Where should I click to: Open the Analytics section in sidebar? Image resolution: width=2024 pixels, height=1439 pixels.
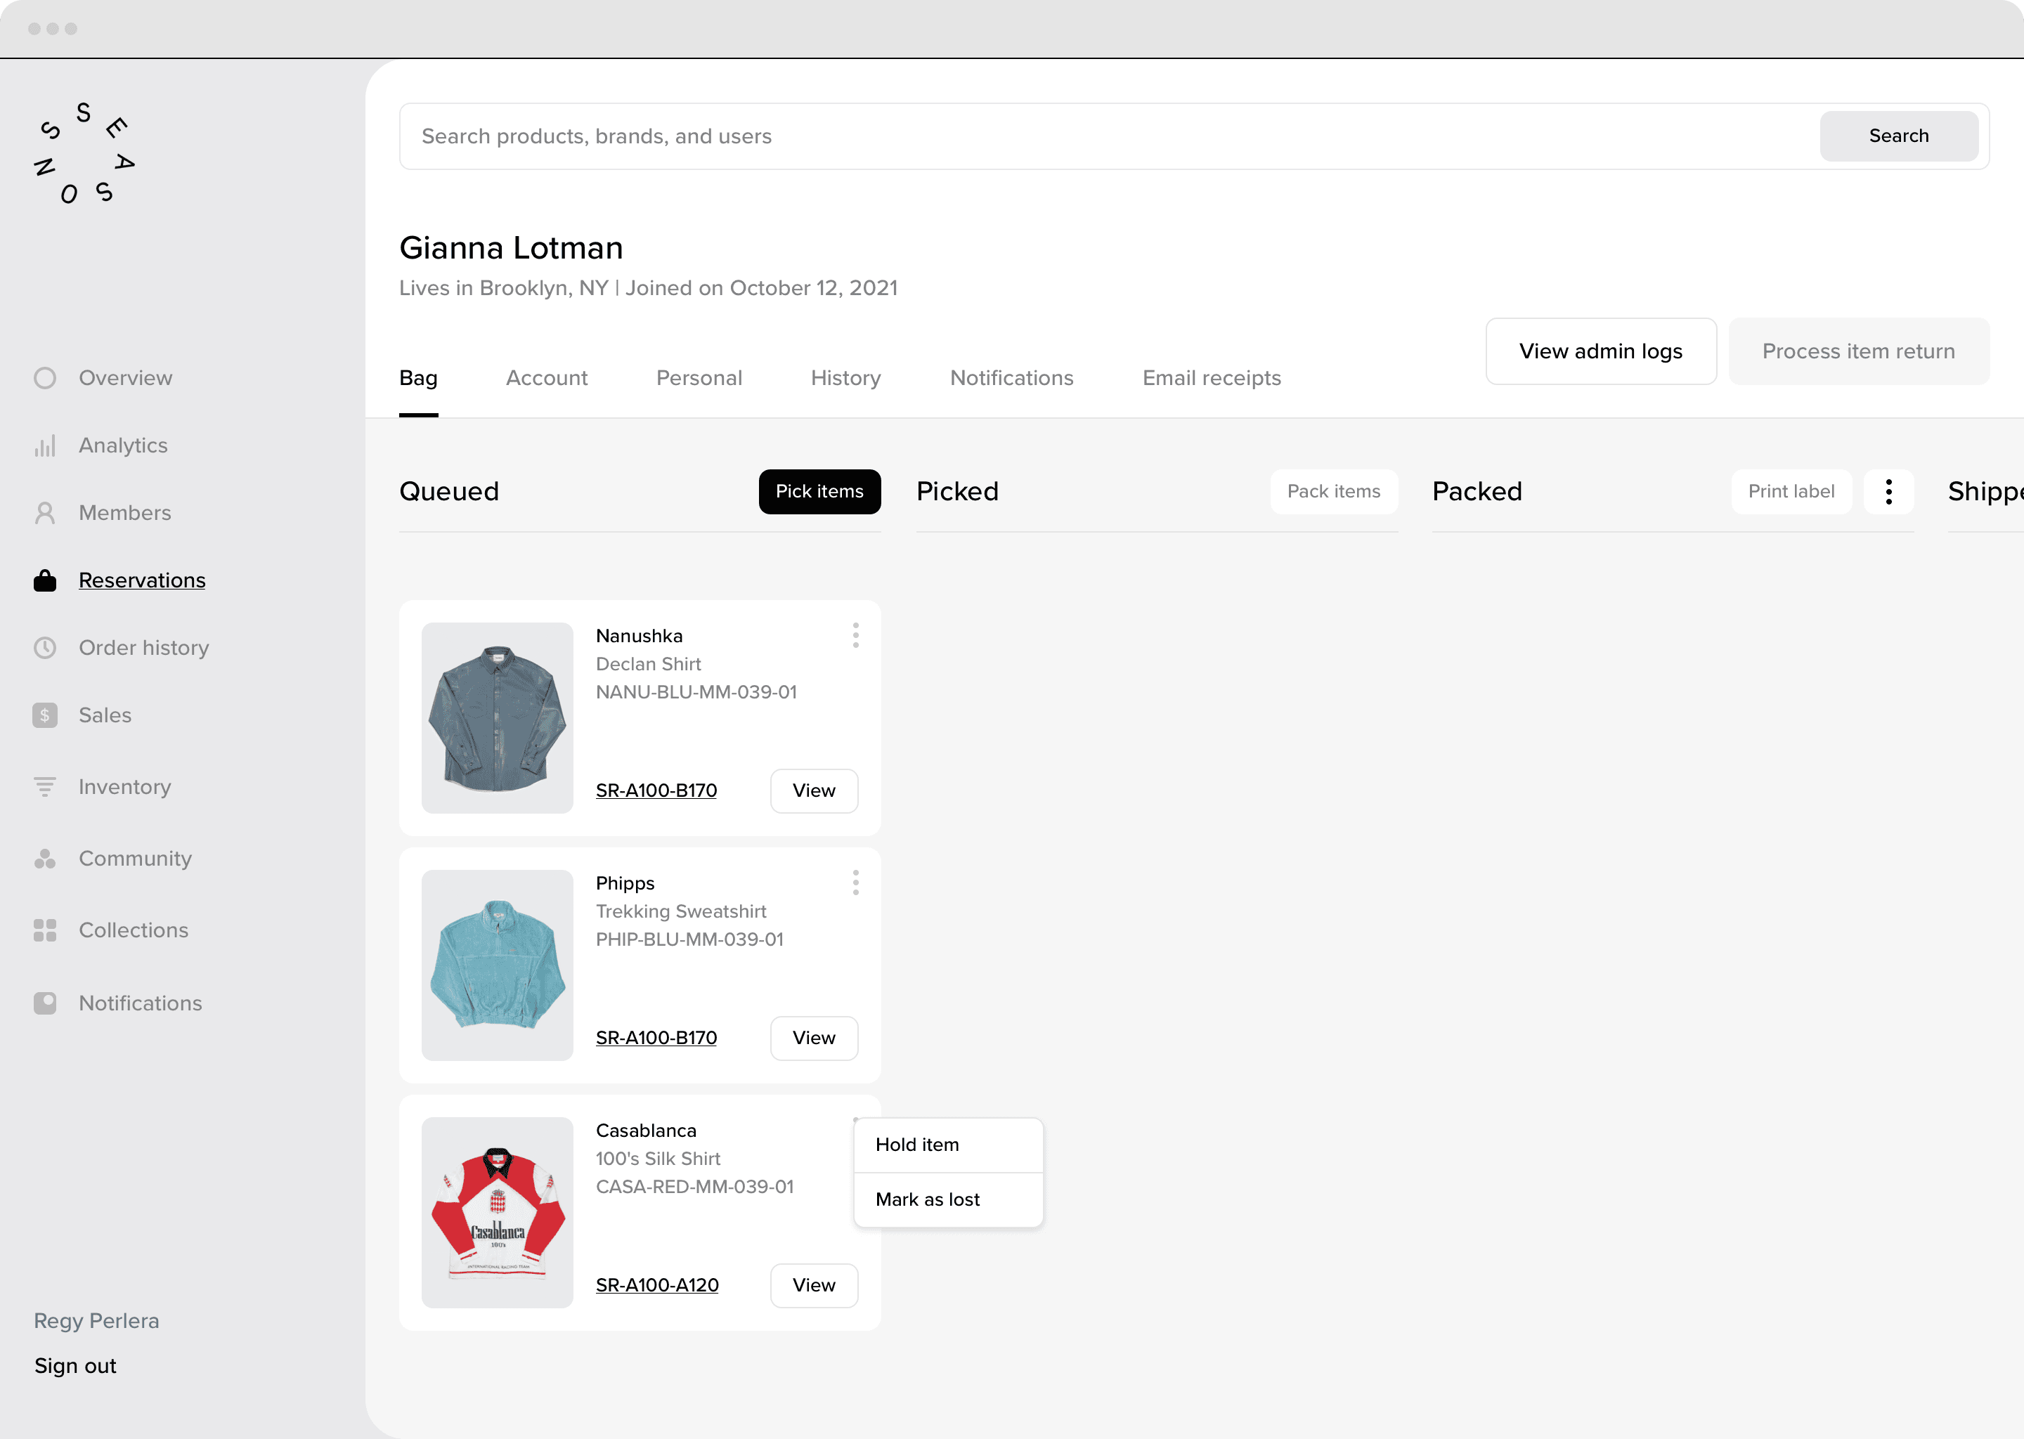click(45, 445)
